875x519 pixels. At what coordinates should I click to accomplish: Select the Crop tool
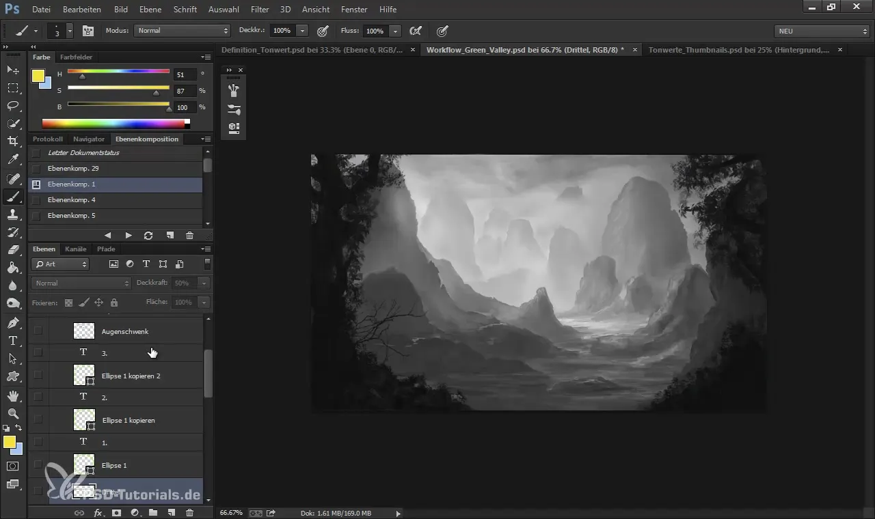point(13,141)
